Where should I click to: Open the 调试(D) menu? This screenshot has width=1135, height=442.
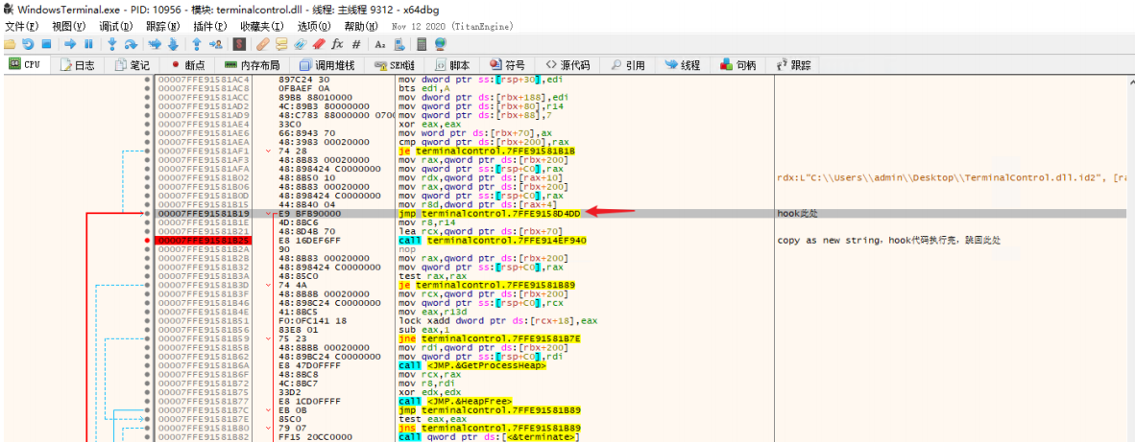click(x=115, y=26)
